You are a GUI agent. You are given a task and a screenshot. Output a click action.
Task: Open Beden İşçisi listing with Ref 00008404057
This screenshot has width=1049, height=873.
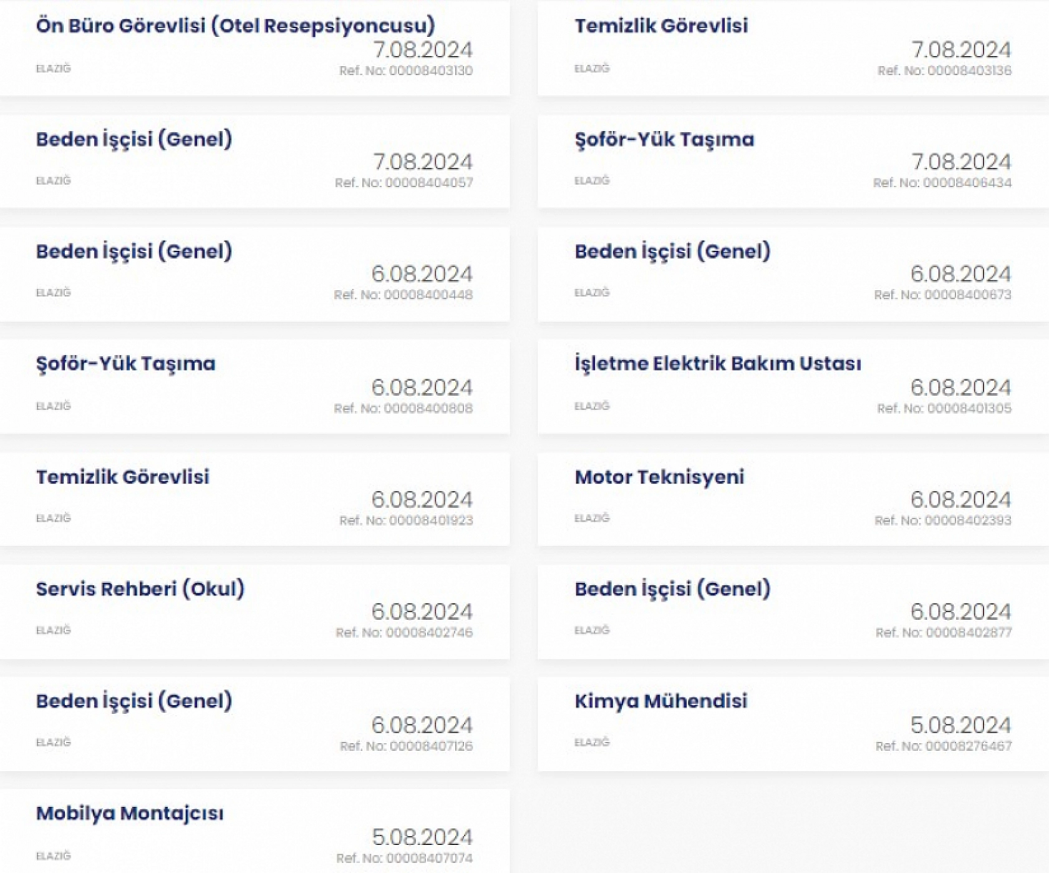point(134,139)
